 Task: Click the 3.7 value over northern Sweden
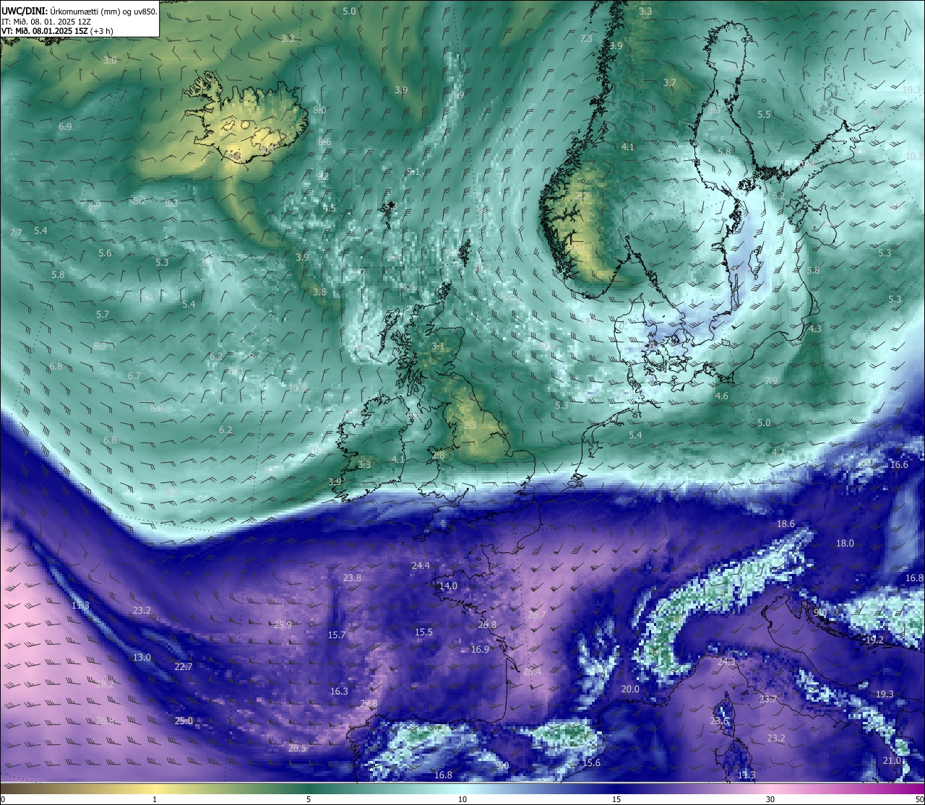670,83
